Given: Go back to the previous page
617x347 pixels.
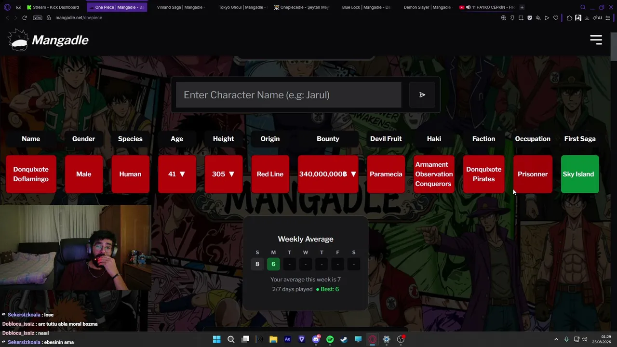Looking at the screenshot, I should pos(7,18).
